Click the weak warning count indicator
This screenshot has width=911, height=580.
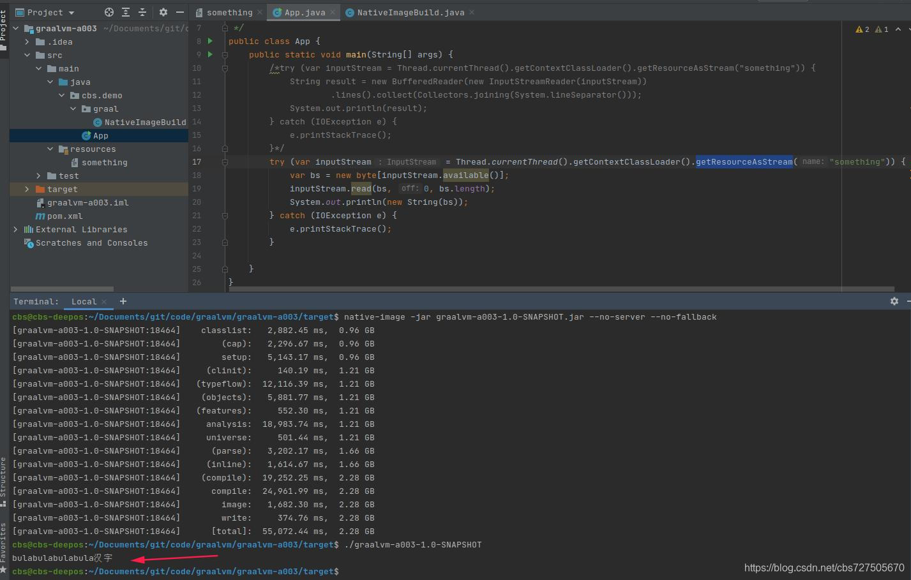[x=882, y=29]
